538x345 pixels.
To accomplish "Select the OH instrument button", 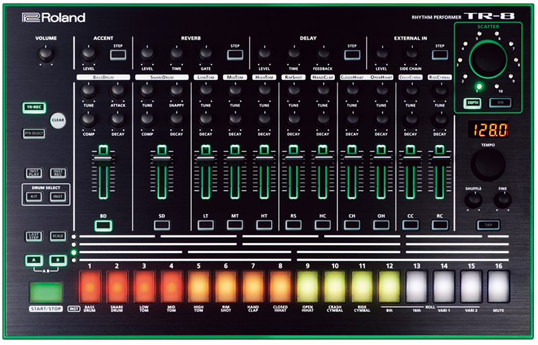I will point(381,226).
